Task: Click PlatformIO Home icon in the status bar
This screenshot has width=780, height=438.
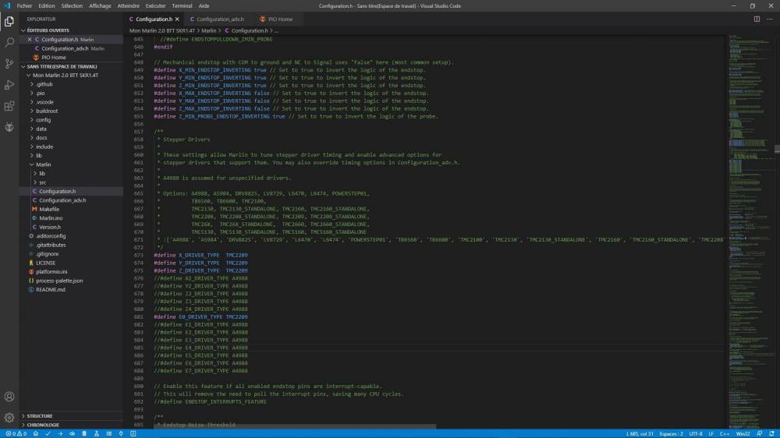Action: pos(36,433)
